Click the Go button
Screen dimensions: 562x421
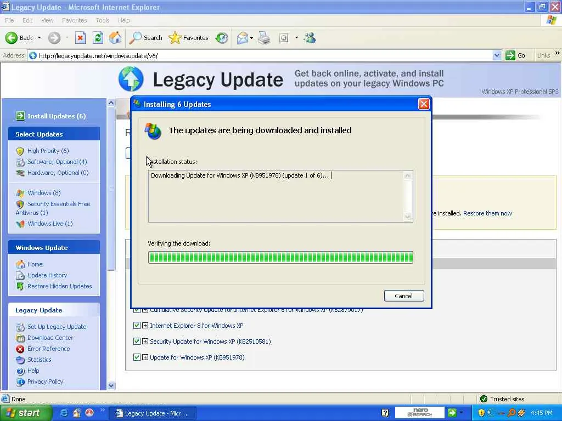516,55
